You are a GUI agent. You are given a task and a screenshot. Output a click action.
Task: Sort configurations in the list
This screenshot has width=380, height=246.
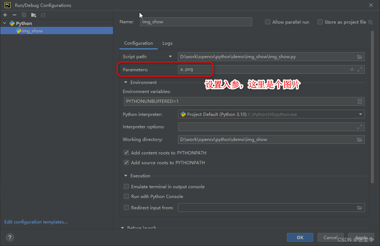click(x=43, y=15)
